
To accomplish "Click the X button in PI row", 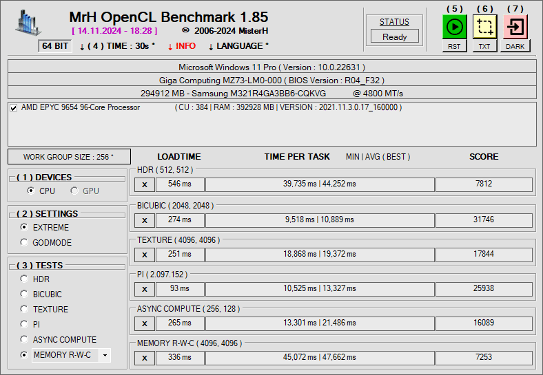I will coord(145,289).
